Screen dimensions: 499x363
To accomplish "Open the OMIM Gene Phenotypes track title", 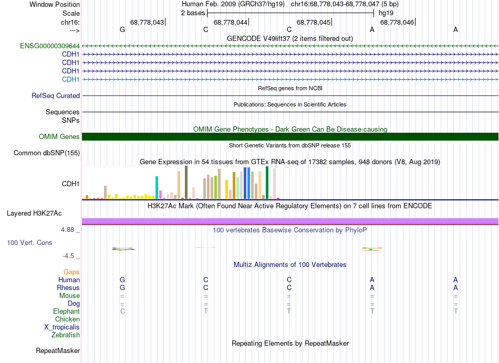I will click(290, 129).
